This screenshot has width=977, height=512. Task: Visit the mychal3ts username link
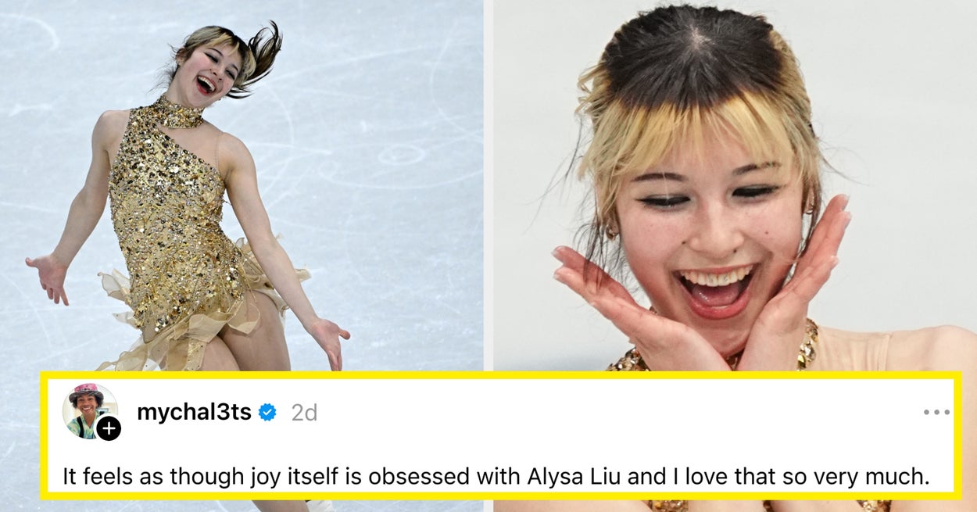point(194,412)
